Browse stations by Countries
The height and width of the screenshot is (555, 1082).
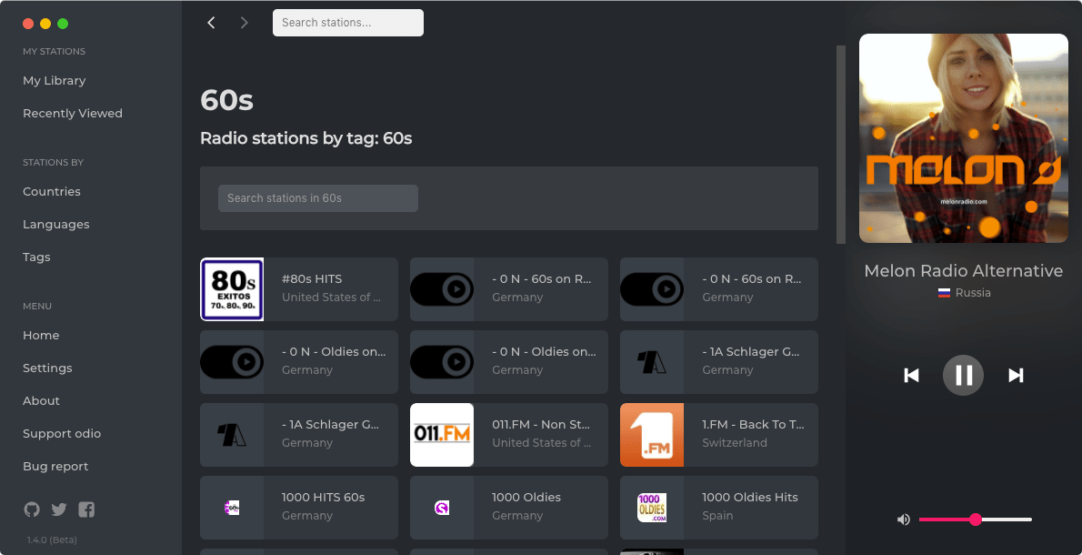point(52,192)
